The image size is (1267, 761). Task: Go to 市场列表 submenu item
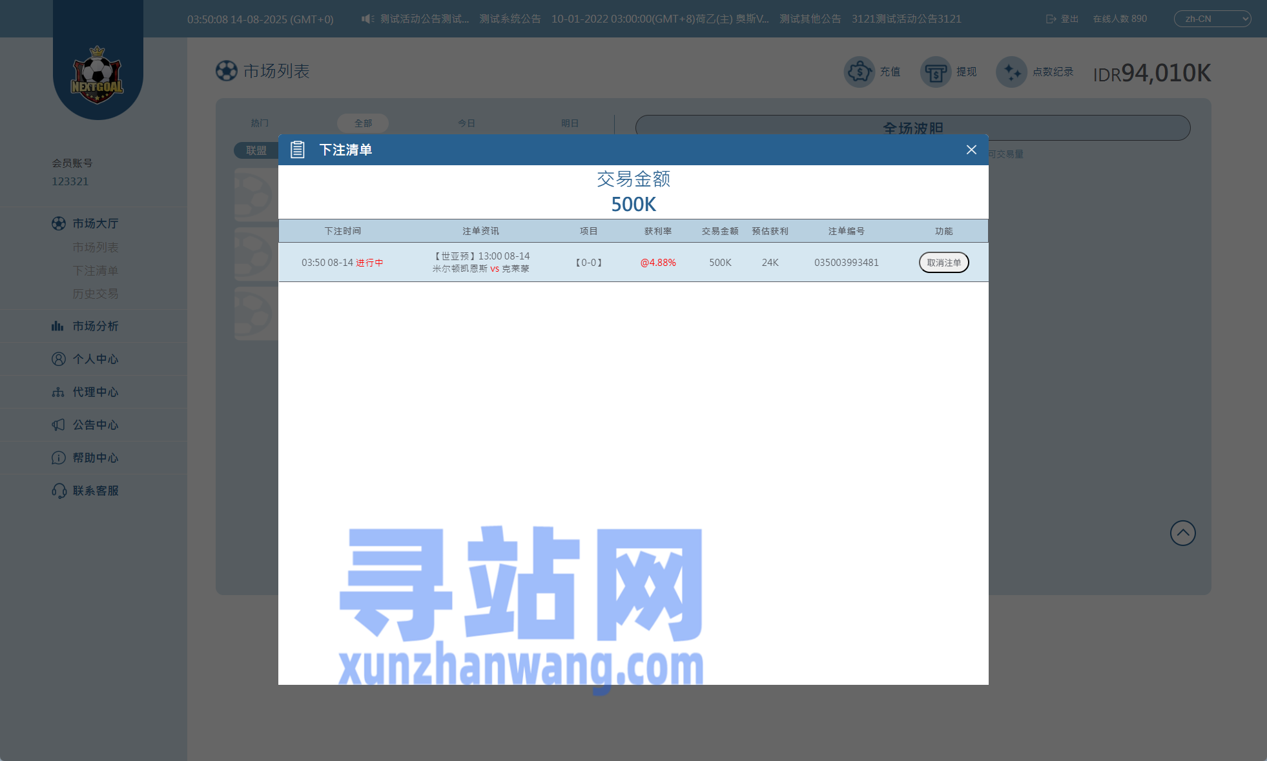pos(95,247)
